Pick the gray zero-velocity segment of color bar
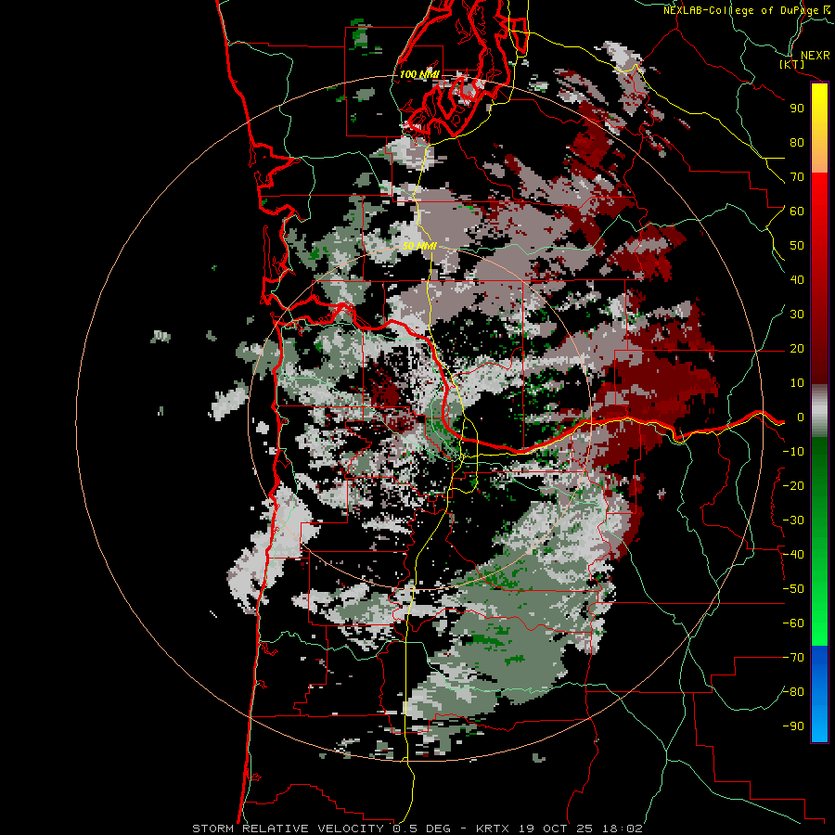 pyautogui.click(x=819, y=411)
